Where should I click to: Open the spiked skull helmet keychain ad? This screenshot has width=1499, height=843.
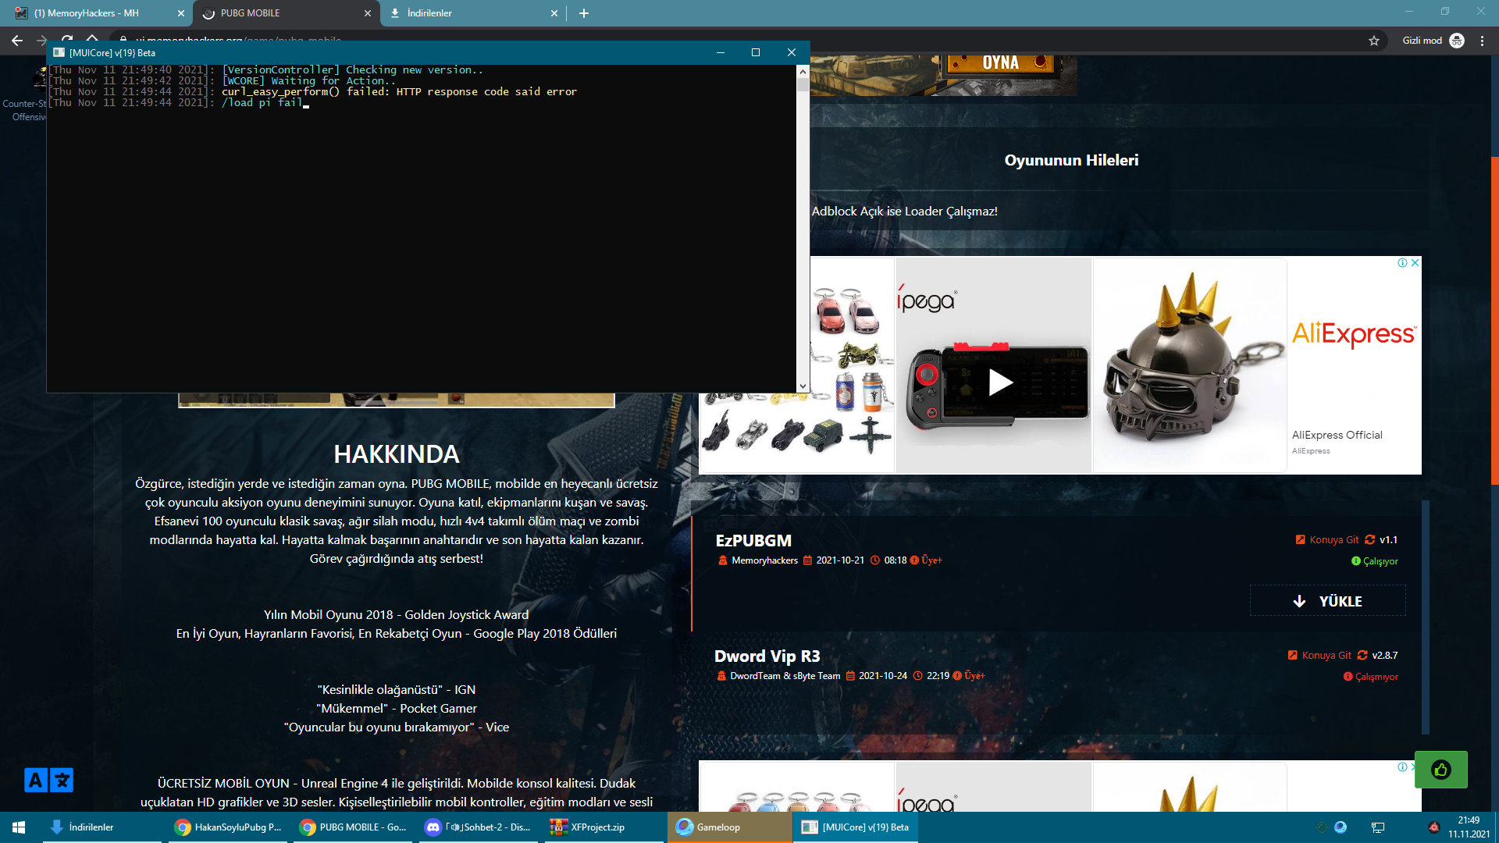[1190, 365]
